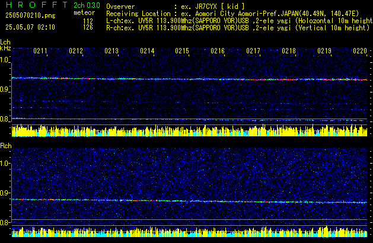Image resolution: width=373 pixels, height=243 pixels.
Task: Click the '2ch 0.3.0' version text
Action: tap(87, 5)
